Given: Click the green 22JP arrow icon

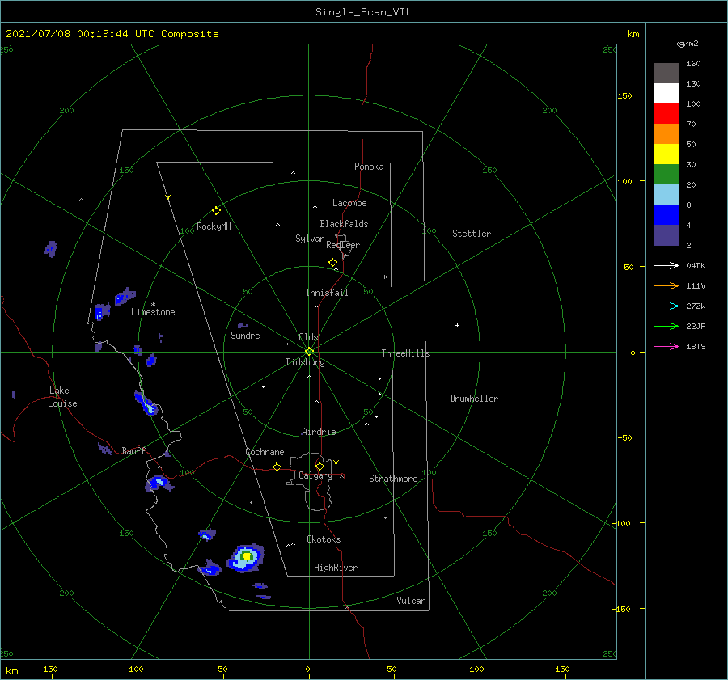Looking at the screenshot, I should click(x=667, y=327).
